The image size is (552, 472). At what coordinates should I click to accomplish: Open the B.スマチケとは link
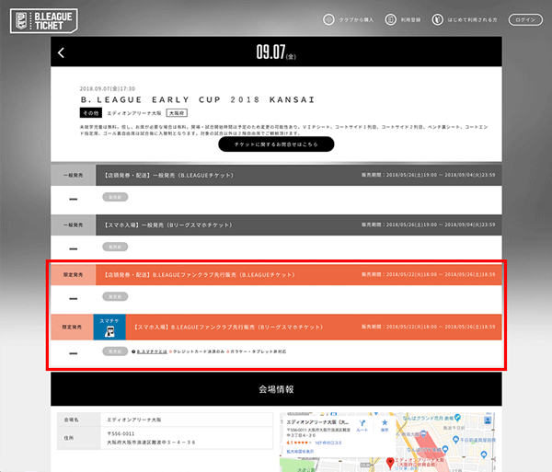(x=152, y=351)
